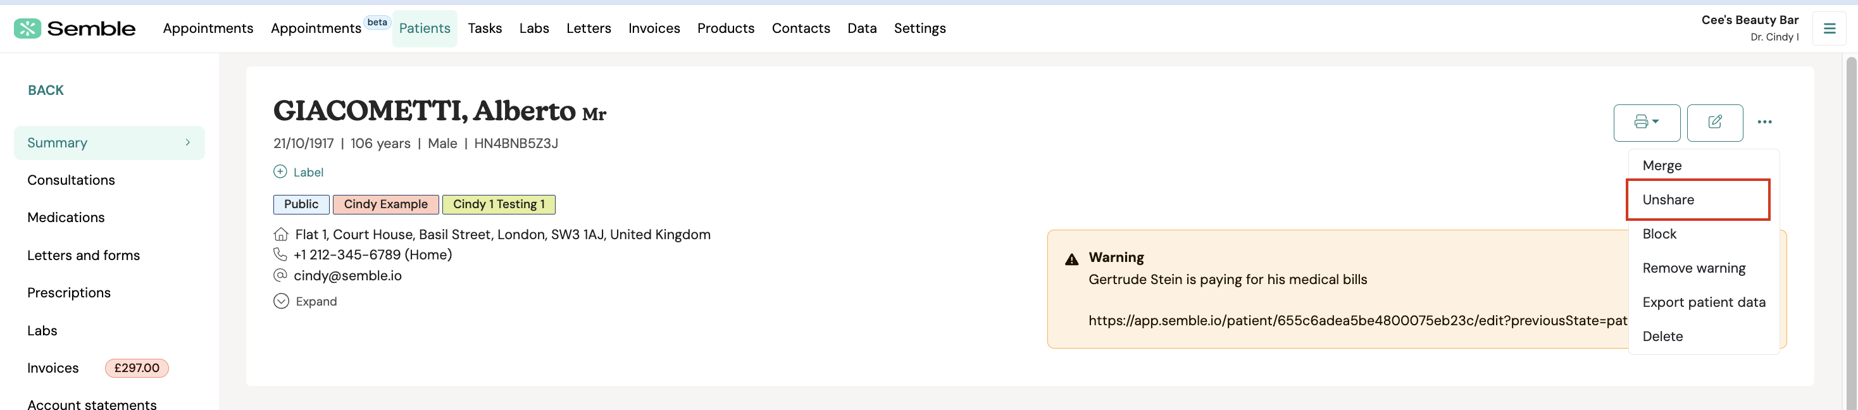Open Labs in the sidebar
The image size is (1858, 410).
coord(42,331)
